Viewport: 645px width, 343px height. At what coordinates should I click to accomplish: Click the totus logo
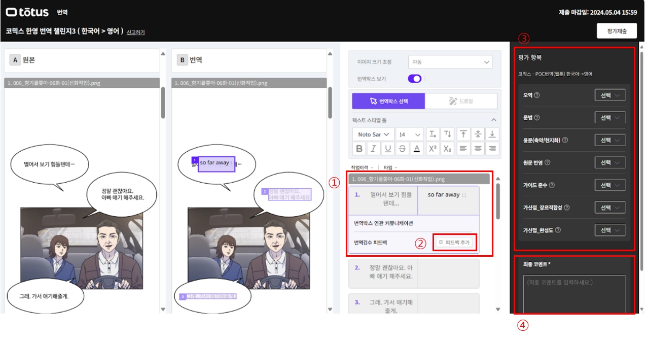click(x=27, y=12)
